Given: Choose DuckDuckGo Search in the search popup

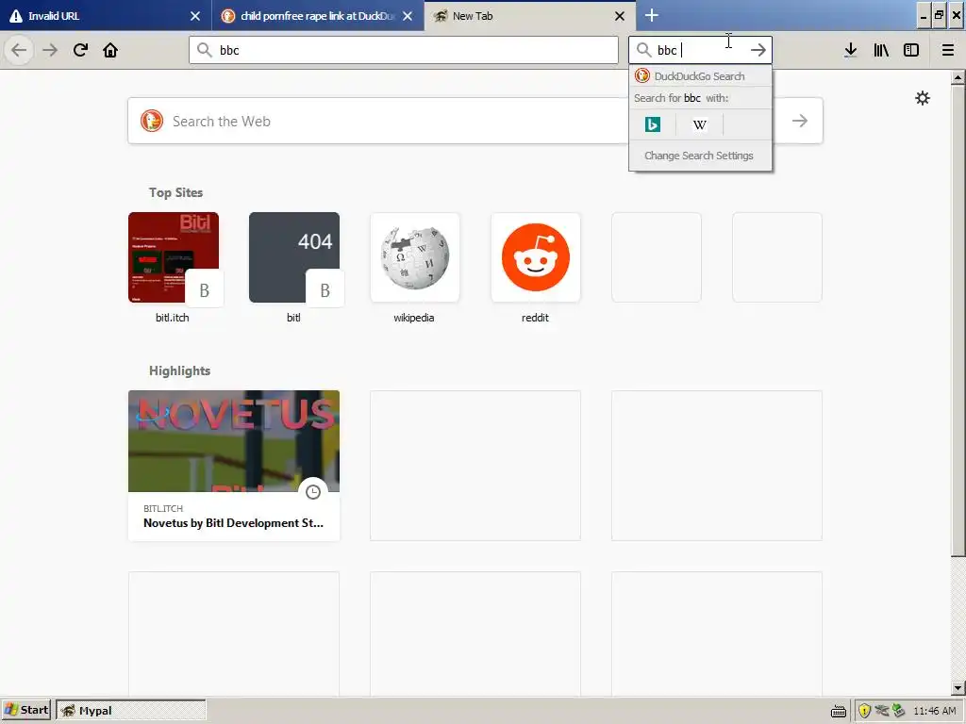Looking at the screenshot, I should [700, 76].
